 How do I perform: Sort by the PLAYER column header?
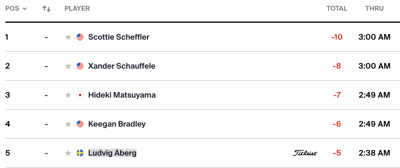click(x=77, y=9)
